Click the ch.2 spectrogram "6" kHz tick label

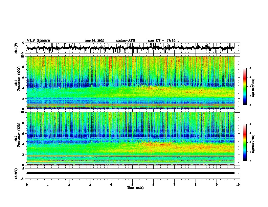tap(24, 134)
